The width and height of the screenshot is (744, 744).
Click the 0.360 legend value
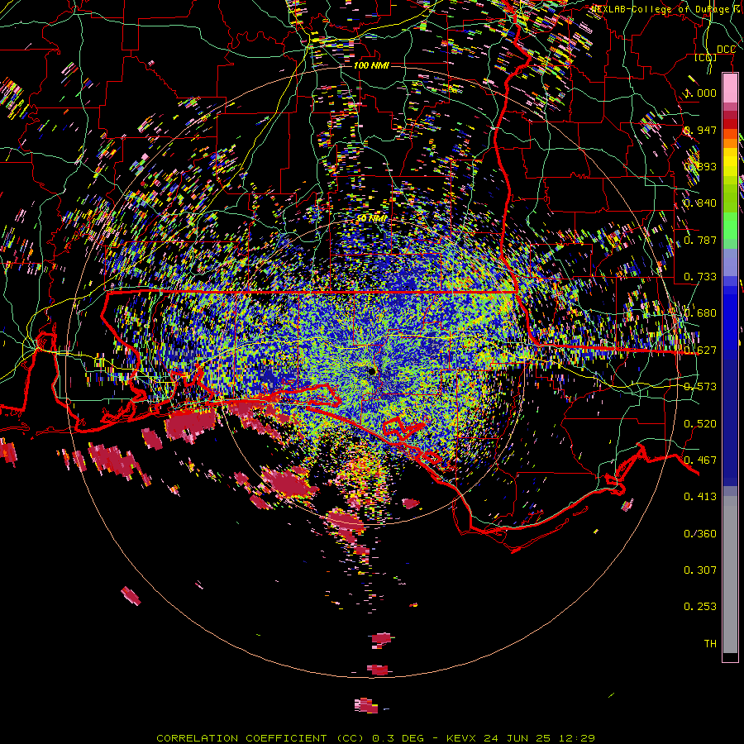pyautogui.click(x=700, y=534)
